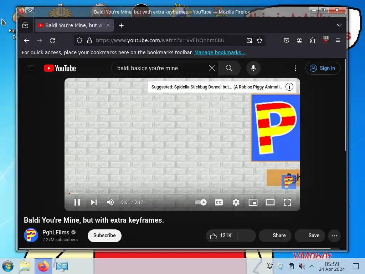Share the video
The width and height of the screenshot is (365, 274).
275,235
